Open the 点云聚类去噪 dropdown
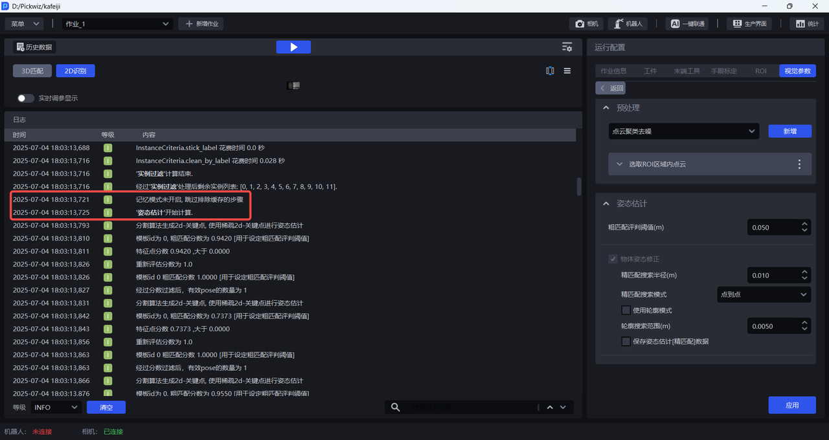Viewport: 829px width, 440px height. (x=683, y=131)
